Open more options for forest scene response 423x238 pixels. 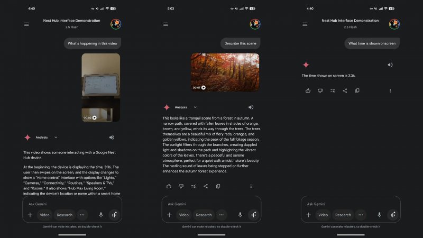coord(251,186)
